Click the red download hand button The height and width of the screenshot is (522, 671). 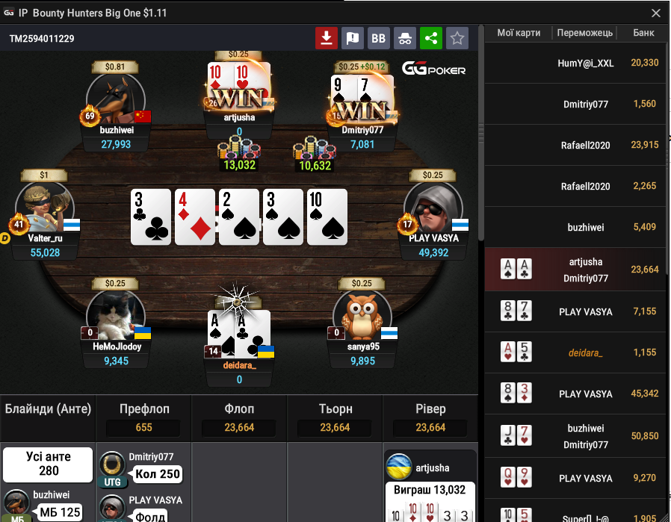[x=327, y=38]
